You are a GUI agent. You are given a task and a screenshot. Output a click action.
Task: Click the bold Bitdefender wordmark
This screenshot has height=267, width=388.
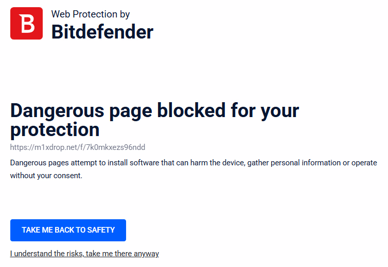(x=102, y=32)
